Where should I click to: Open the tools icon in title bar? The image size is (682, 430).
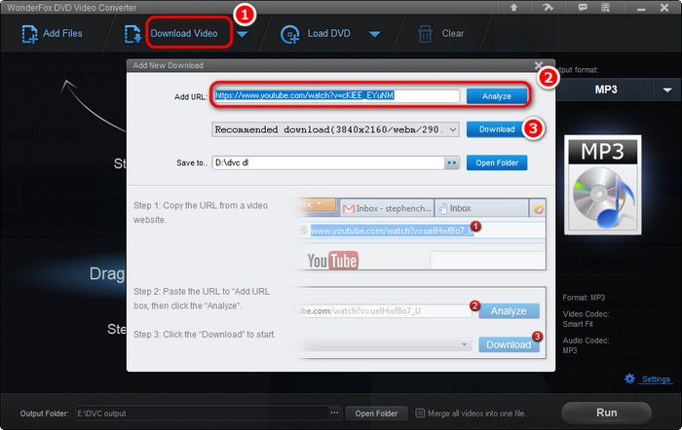tap(548, 7)
